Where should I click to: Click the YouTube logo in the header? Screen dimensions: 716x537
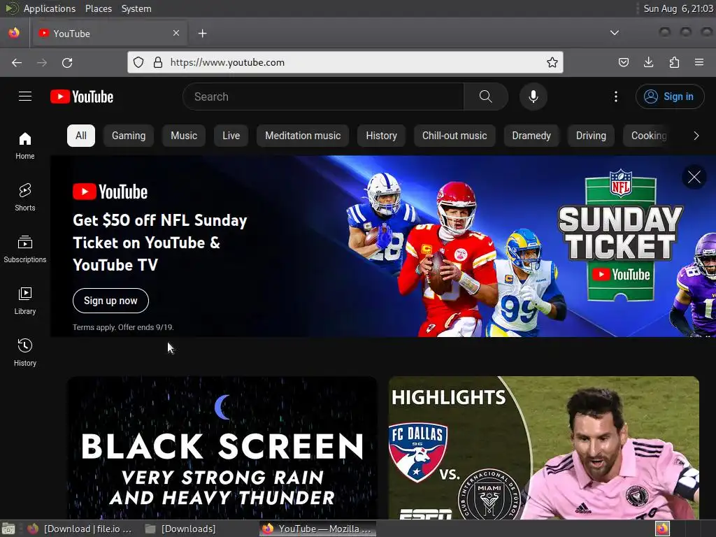pos(82,96)
